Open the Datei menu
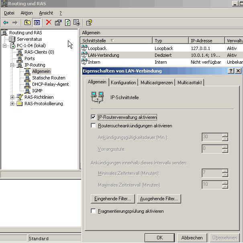 tap(9, 13)
